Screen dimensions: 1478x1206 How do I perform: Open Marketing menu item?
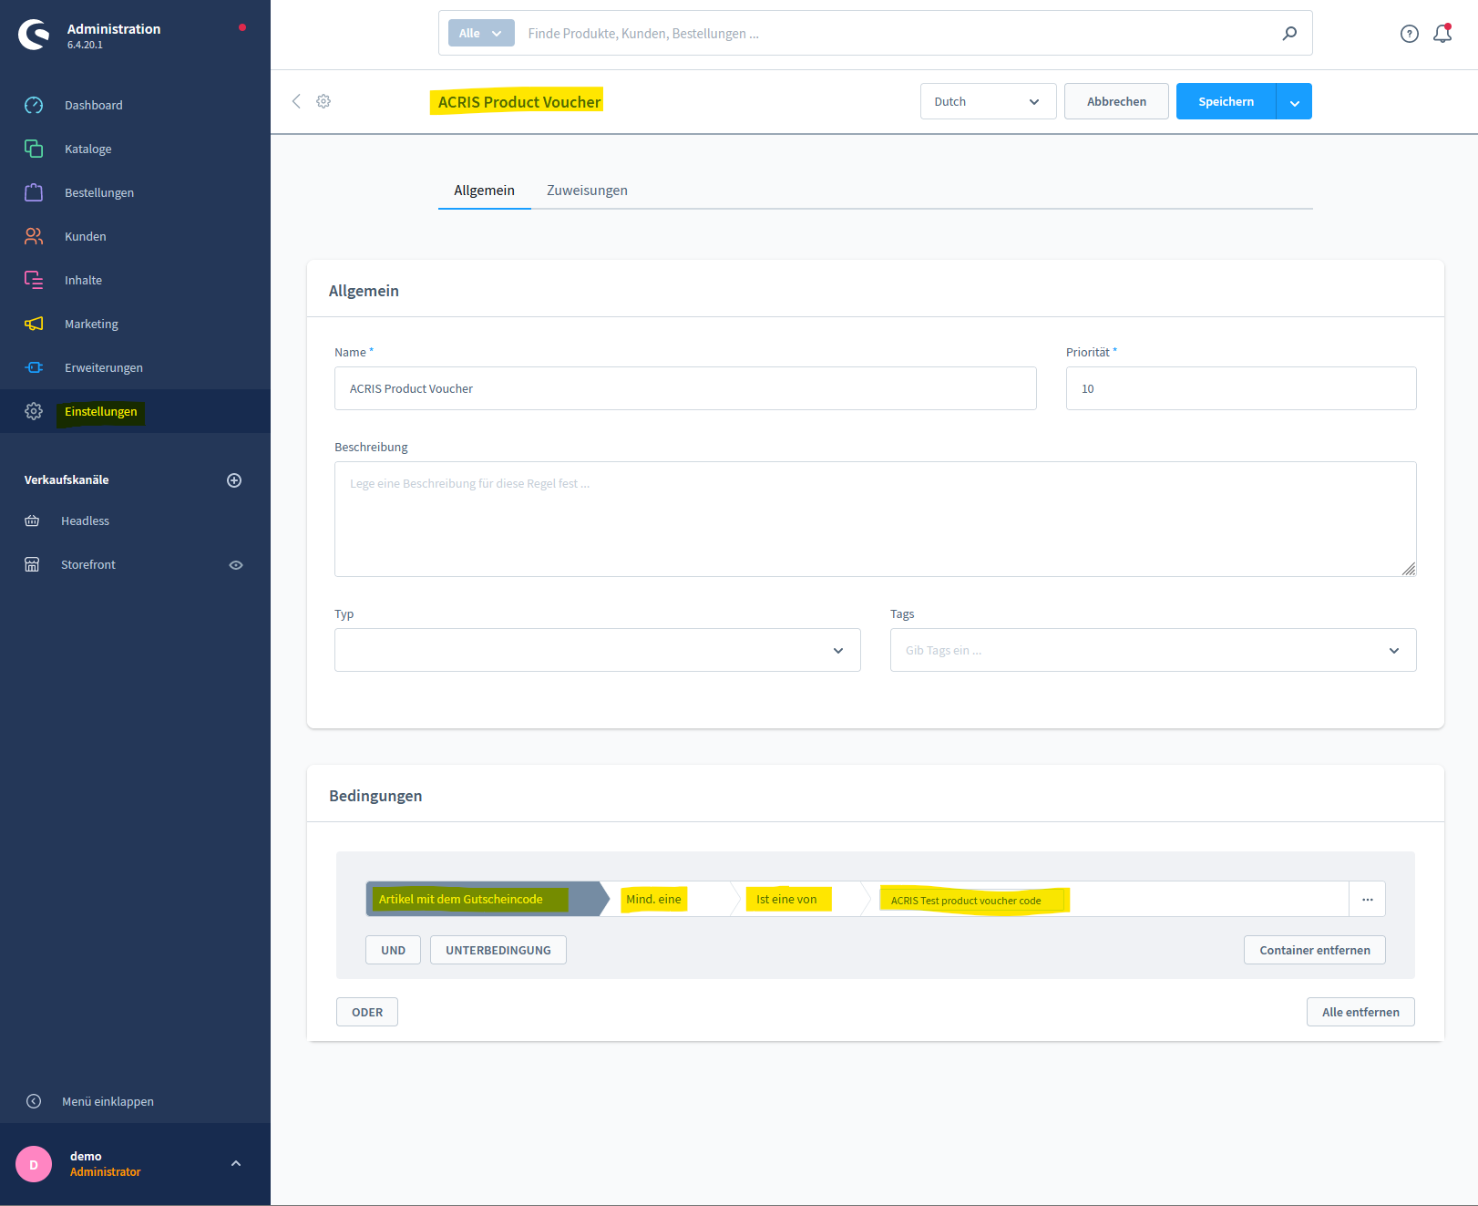[135, 324]
